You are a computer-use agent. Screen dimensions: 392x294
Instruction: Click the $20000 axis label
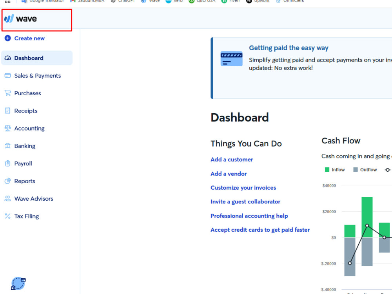pyautogui.click(x=329, y=212)
